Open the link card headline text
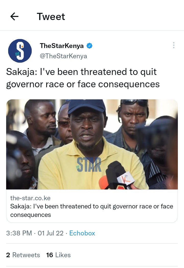Image resolution: width=184 pixels, height=268 pixels. pyautogui.click(x=91, y=210)
